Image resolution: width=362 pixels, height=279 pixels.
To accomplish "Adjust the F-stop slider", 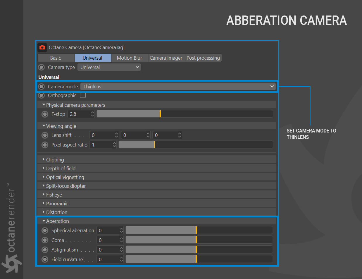I will 185,114.
